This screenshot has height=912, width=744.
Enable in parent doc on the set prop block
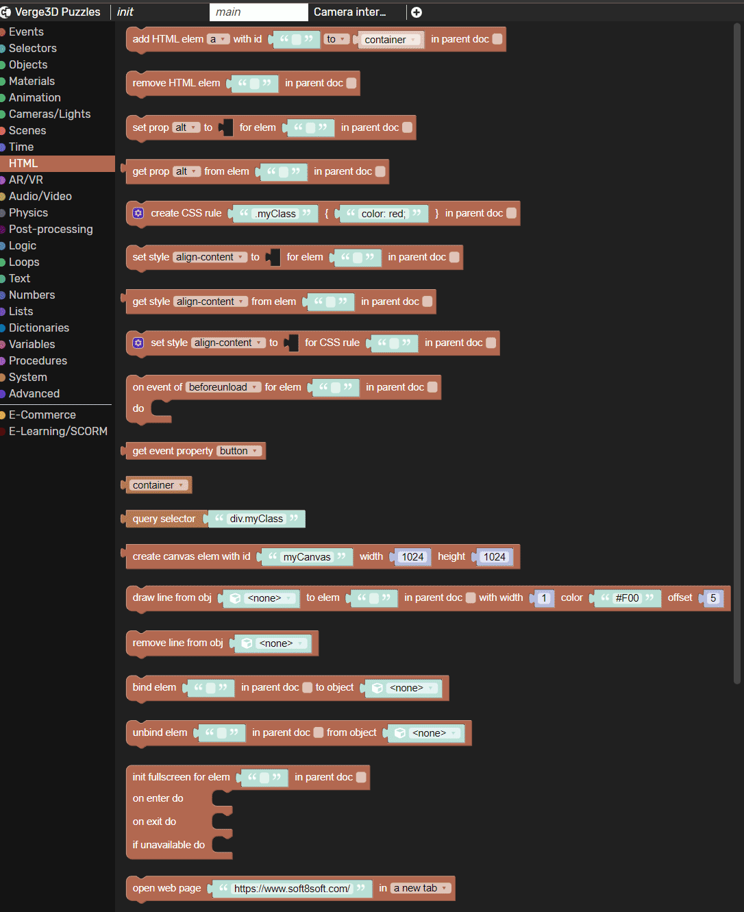[x=407, y=127]
